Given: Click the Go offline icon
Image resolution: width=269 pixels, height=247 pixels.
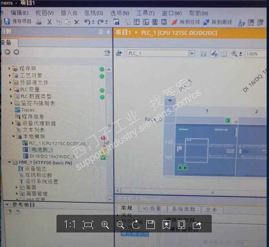Looking at the screenshot, I should point(206,22).
